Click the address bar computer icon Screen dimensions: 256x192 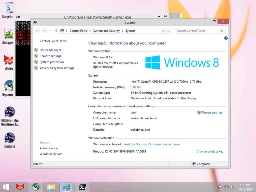pyautogui.click(x=62, y=30)
